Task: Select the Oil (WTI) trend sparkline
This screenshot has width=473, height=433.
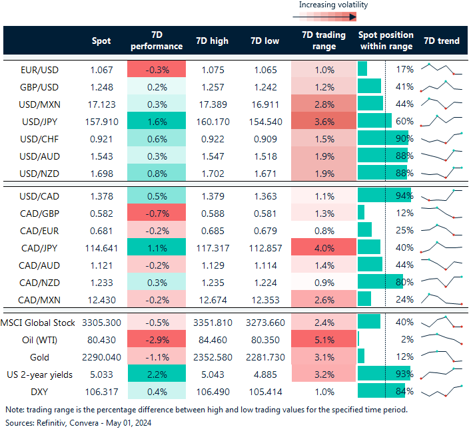Action: [440, 340]
